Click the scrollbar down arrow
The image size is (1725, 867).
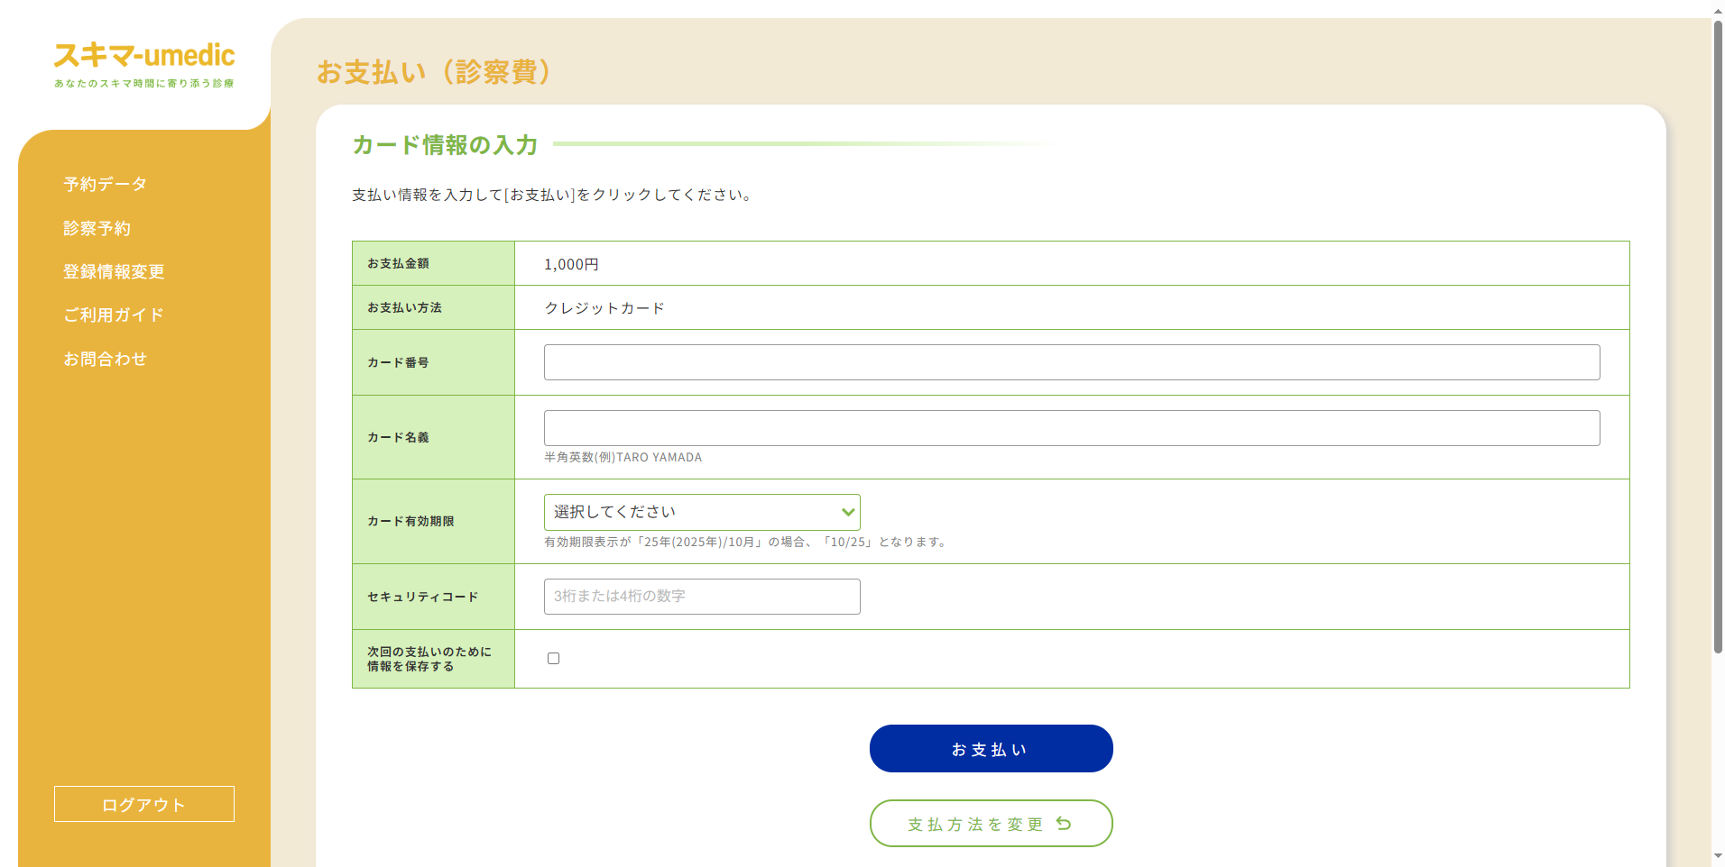pyautogui.click(x=1716, y=858)
